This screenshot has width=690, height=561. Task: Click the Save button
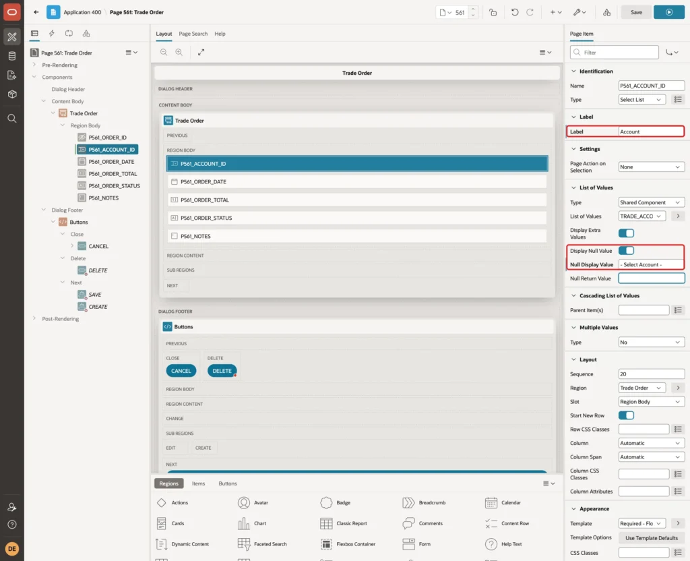(x=636, y=12)
